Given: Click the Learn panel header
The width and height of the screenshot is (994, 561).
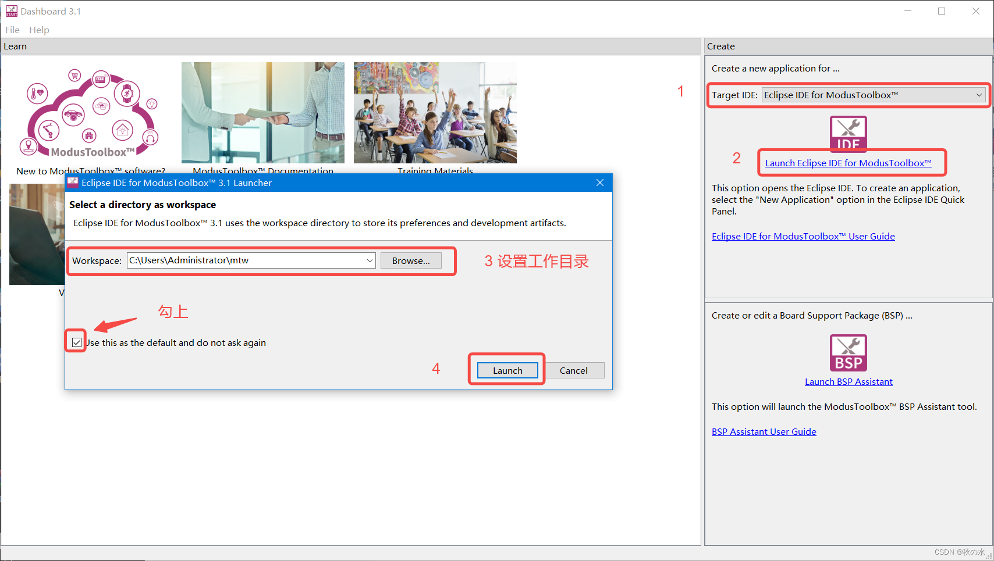Looking at the screenshot, I should click(x=351, y=46).
